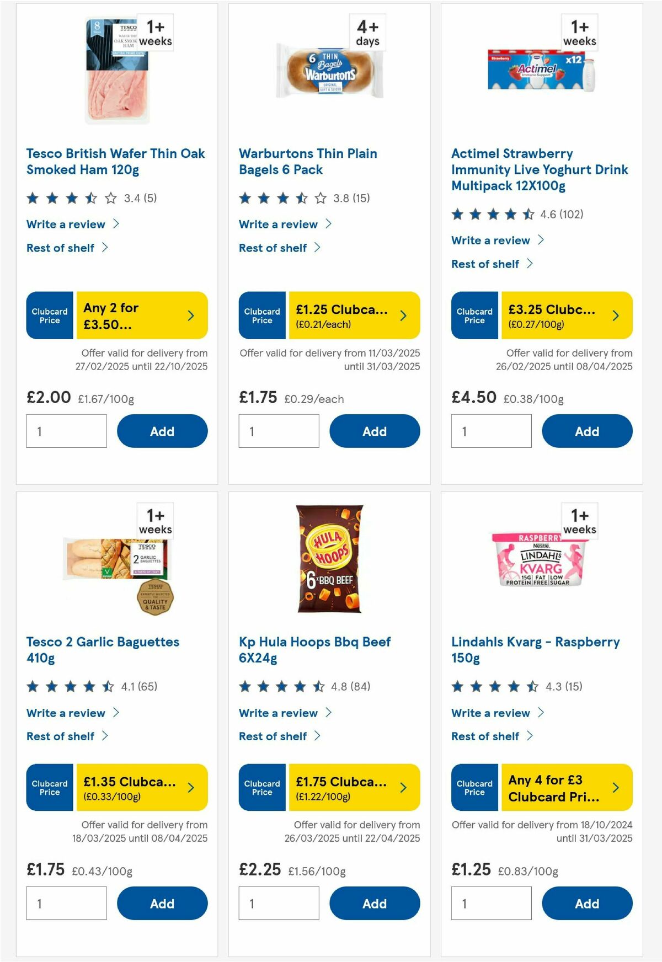The width and height of the screenshot is (662, 962).
Task: Click the Clubcard icon on Hula Hoops banner
Action: pyautogui.click(x=261, y=788)
